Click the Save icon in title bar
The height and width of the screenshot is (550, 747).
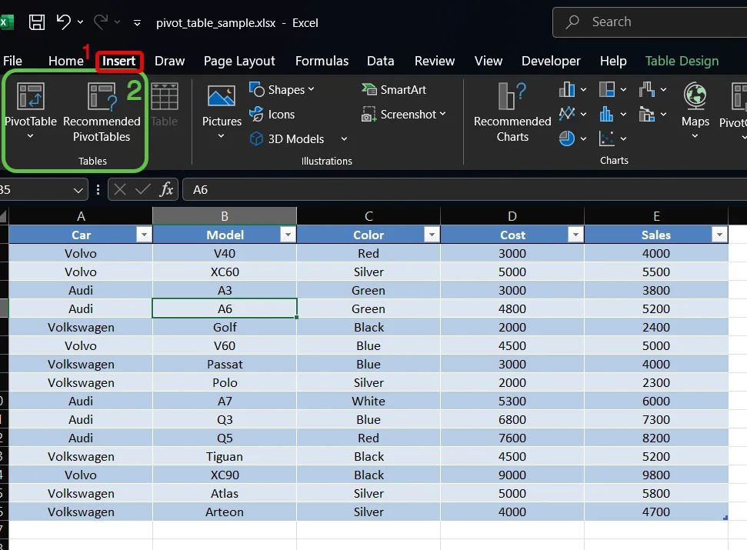tap(37, 22)
